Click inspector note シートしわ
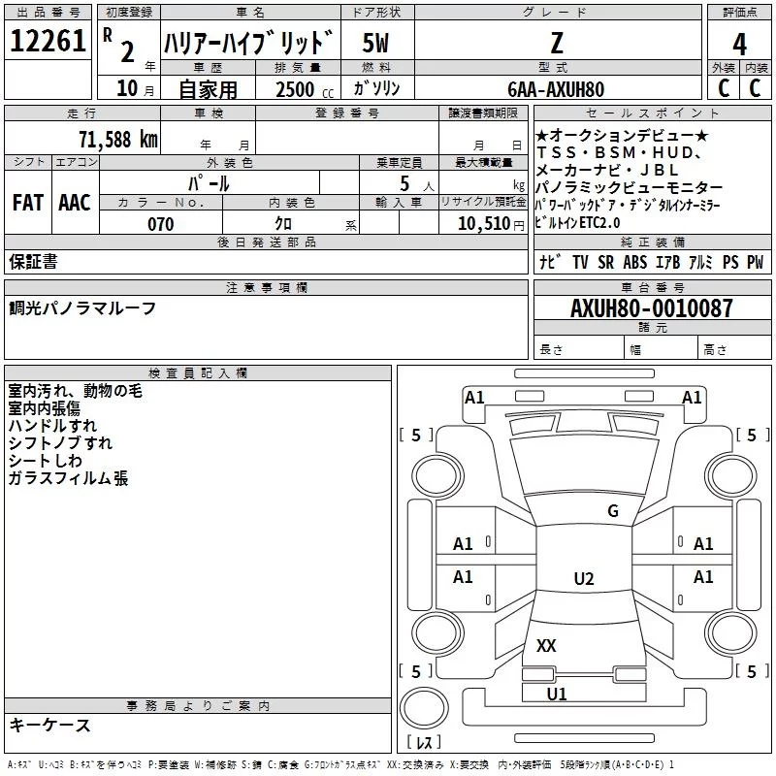The image size is (776, 776). 45,461
